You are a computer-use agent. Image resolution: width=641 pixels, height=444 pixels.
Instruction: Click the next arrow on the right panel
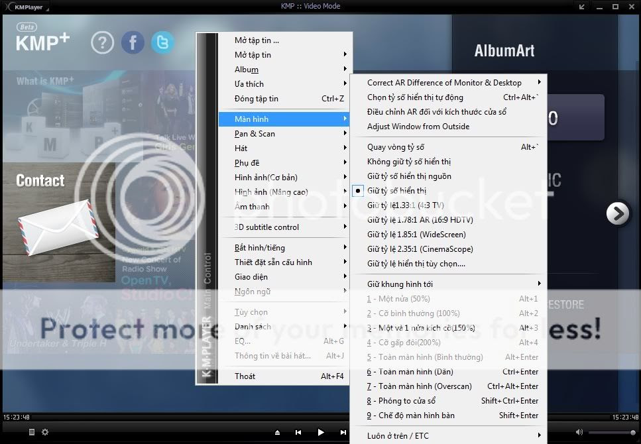pyautogui.click(x=617, y=213)
